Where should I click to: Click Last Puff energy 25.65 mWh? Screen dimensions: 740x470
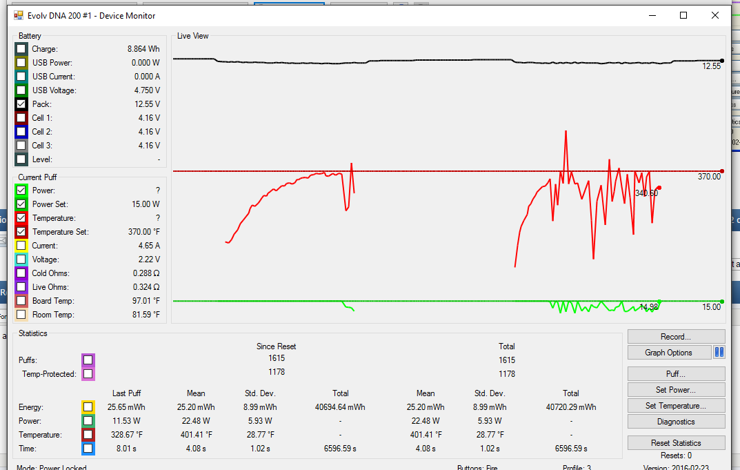coord(126,407)
